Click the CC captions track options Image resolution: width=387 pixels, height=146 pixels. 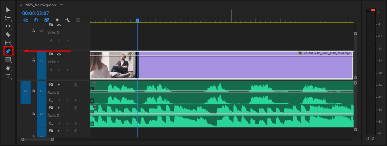[78, 20]
